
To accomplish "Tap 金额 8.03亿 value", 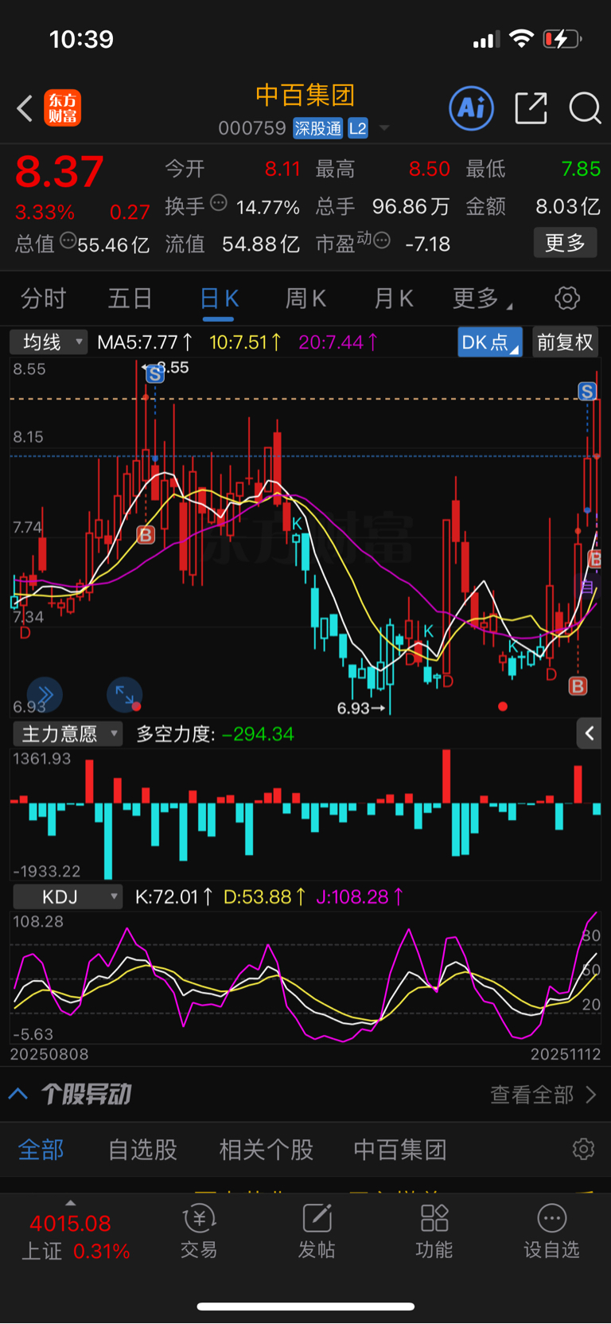I will coord(568,206).
